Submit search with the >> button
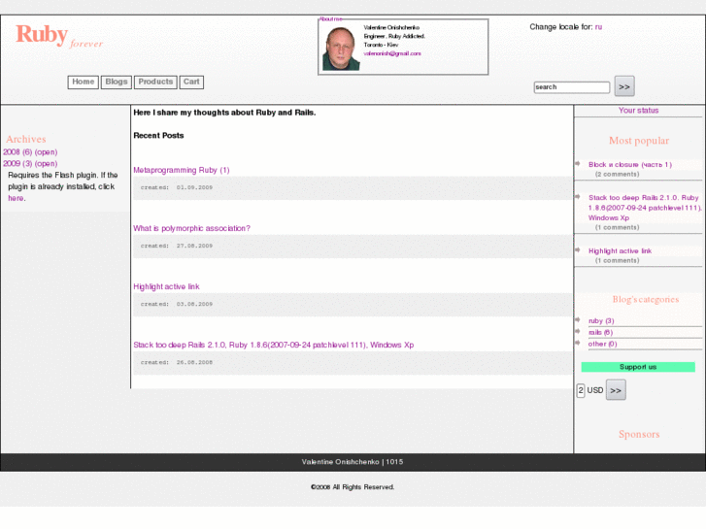 click(x=624, y=86)
